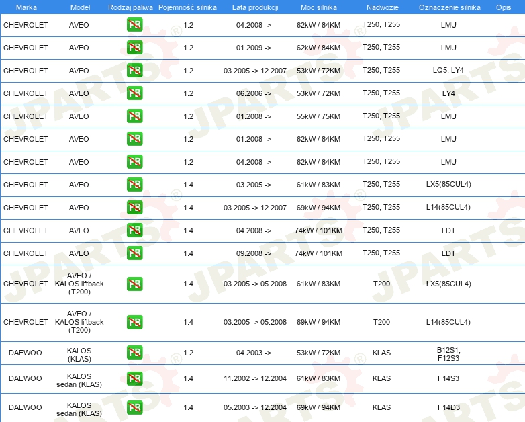The width and height of the screenshot is (525, 422).
Task: Click the Opis column header
Action: pos(504,7)
